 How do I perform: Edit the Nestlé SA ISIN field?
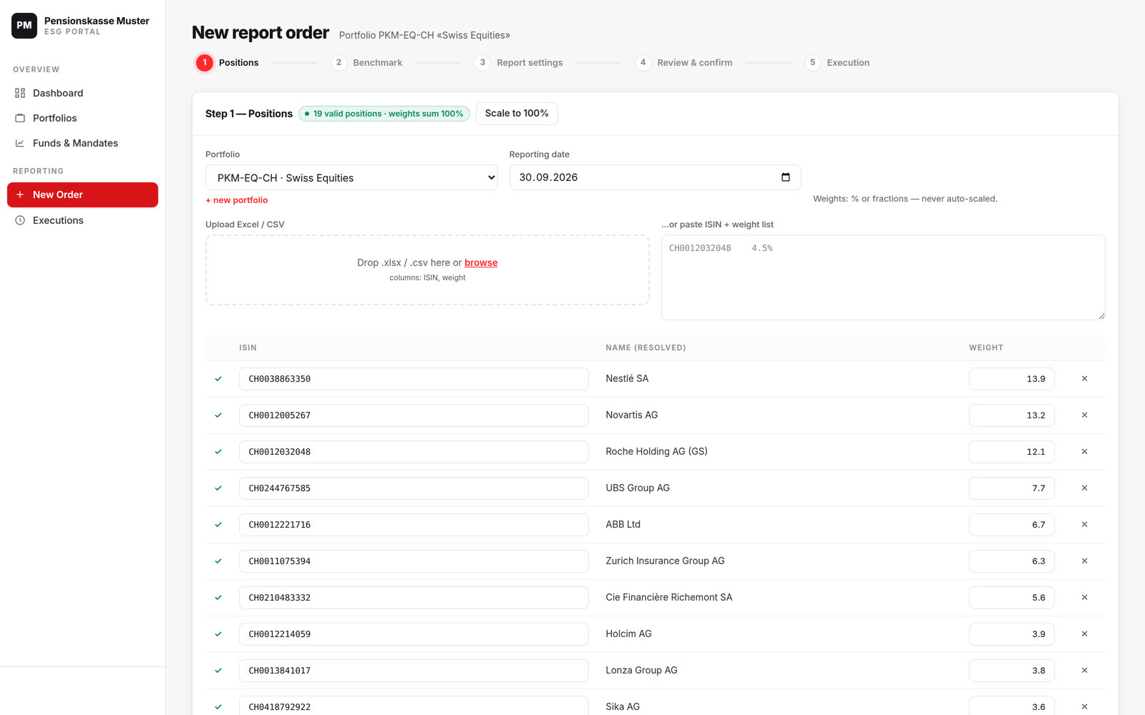pos(414,379)
